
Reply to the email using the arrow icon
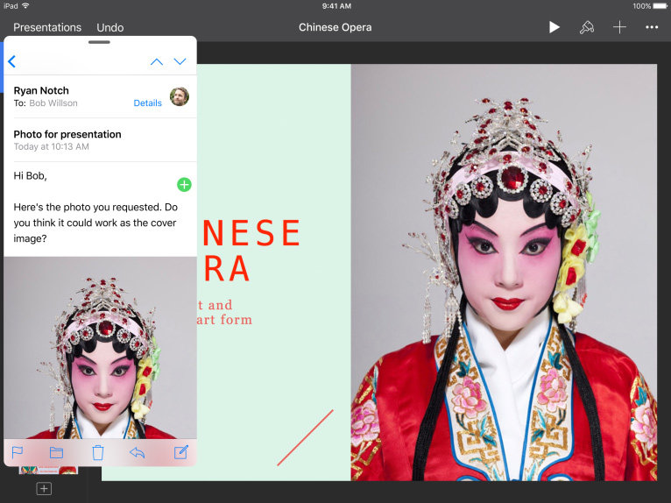[137, 452]
